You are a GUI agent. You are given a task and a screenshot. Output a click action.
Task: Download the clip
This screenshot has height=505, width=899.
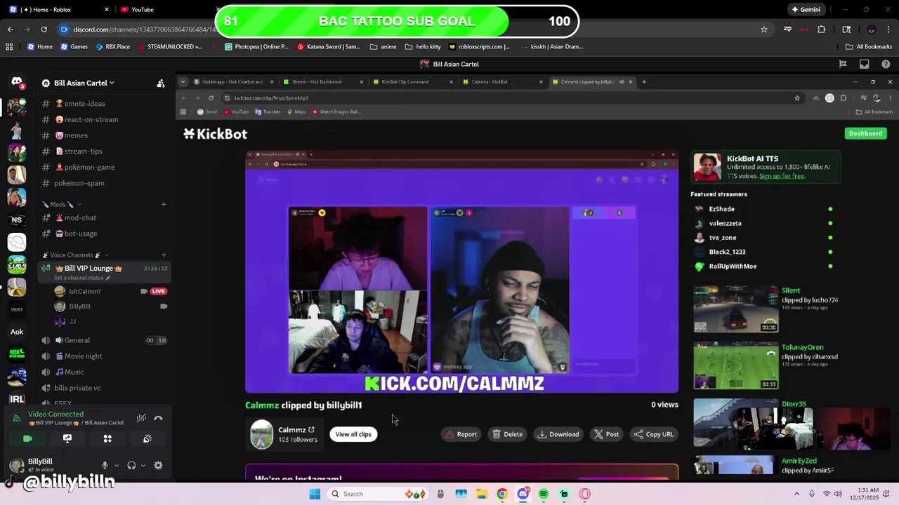tap(558, 434)
